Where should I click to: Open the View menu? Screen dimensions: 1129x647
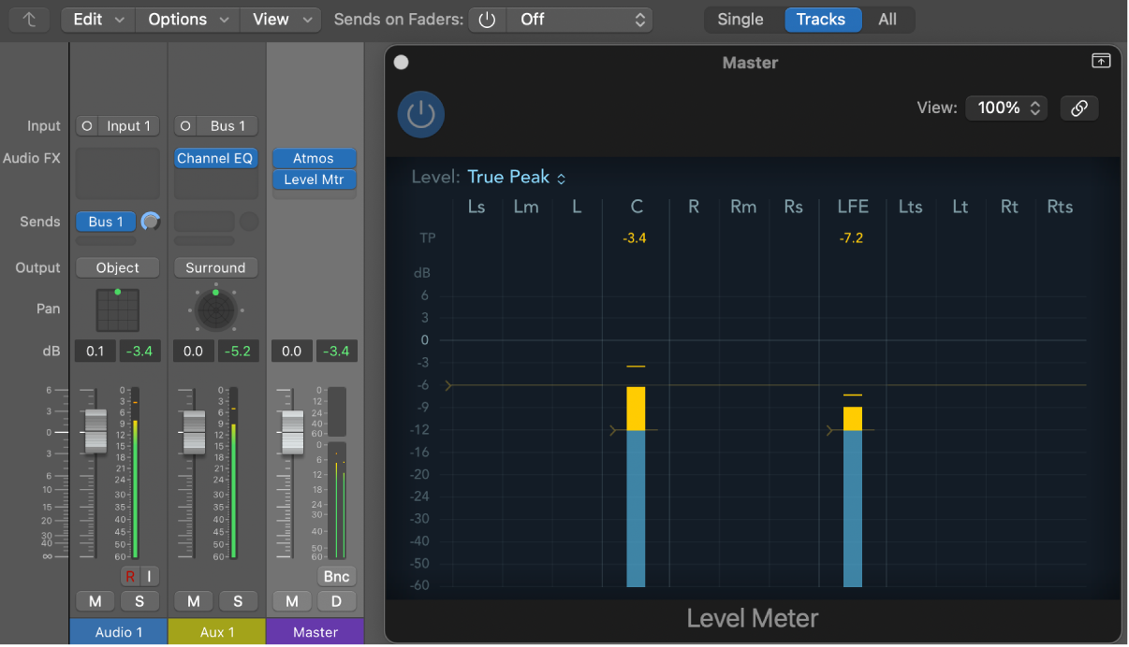(281, 20)
